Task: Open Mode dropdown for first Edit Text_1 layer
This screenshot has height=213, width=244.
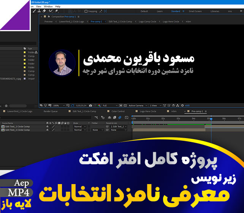Action: 80,127
